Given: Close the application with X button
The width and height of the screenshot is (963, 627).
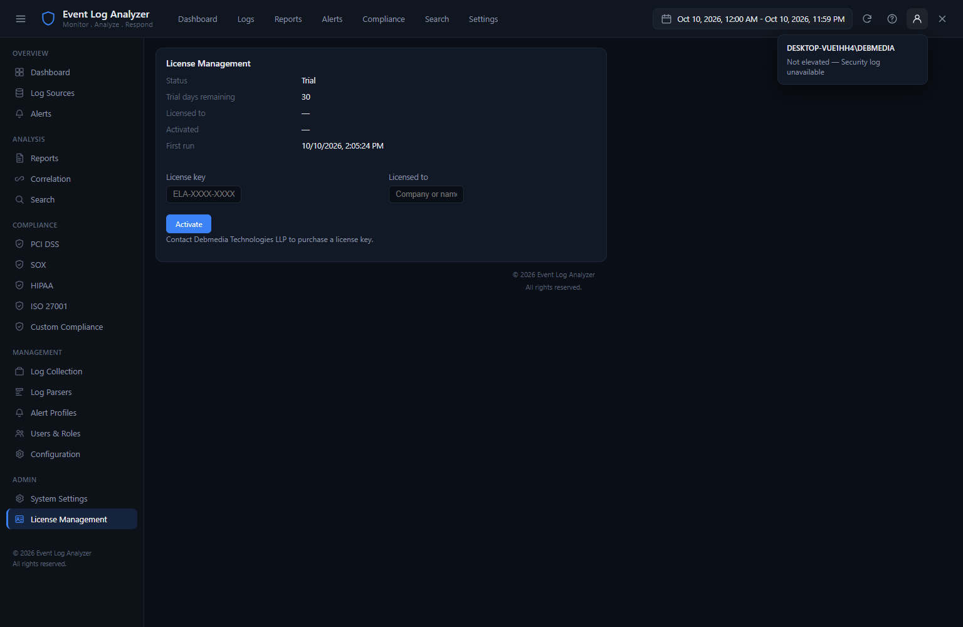Looking at the screenshot, I should (942, 19).
